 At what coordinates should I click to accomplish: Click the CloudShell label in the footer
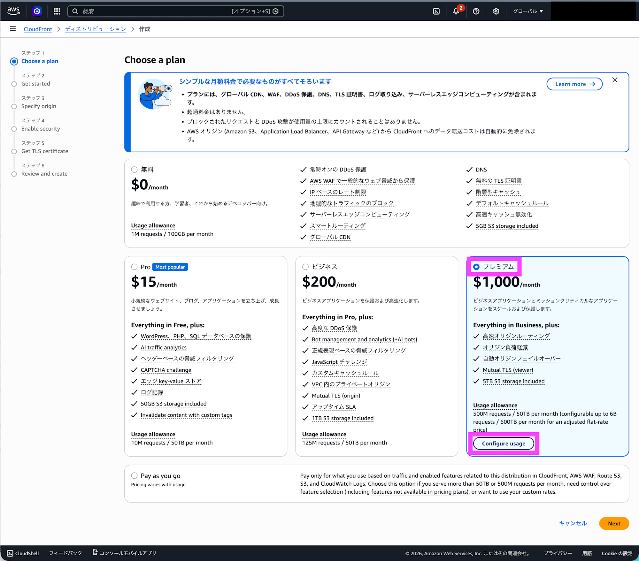pos(27,553)
